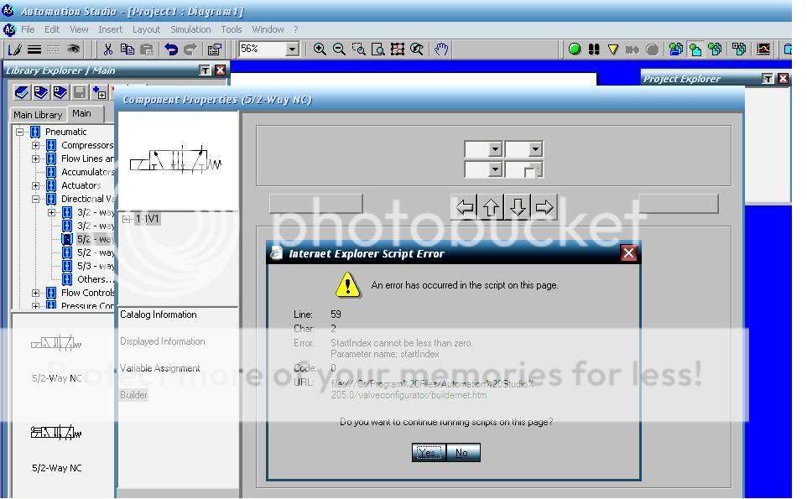Click No in the script error dialog
This screenshot has height=499, width=807.
pos(463,453)
